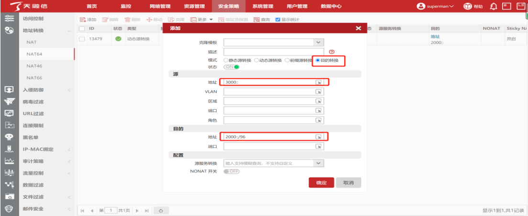Open the picker icon in 角色 field
The width and height of the screenshot is (528, 216).
coord(318,120)
